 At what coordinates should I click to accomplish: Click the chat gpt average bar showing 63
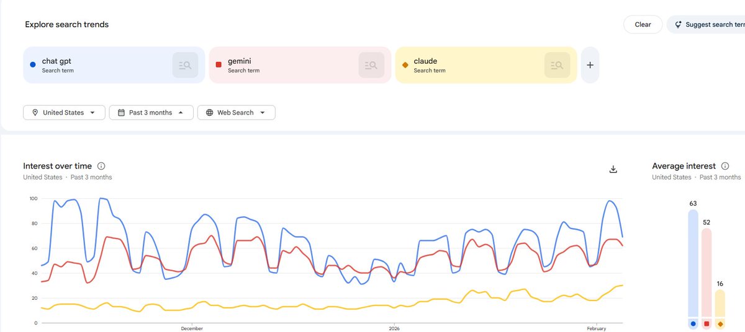[693, 263]
